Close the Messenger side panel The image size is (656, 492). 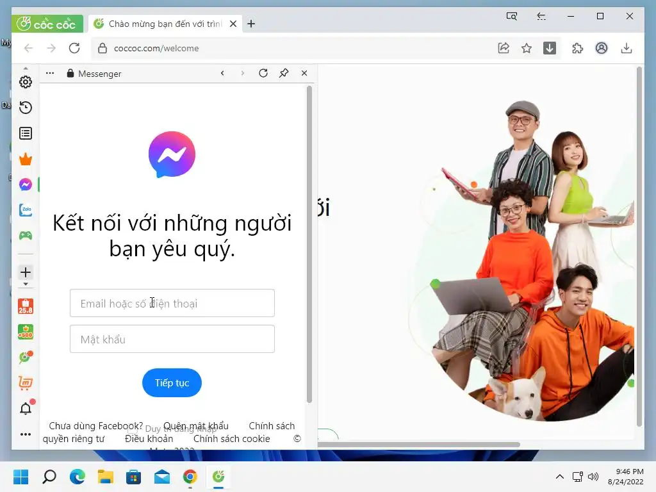(304, 73)
